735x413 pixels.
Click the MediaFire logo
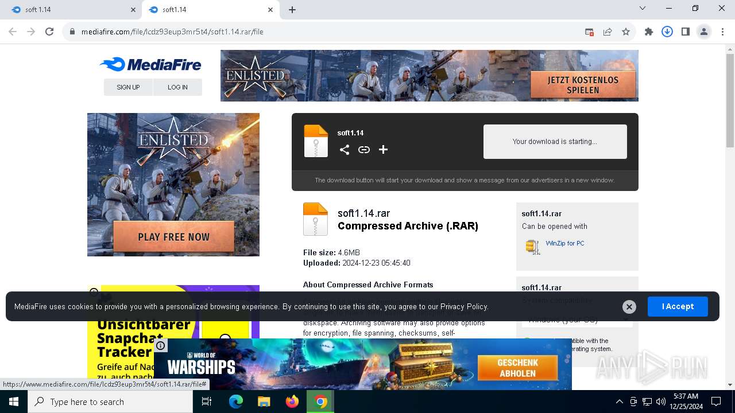[150, 64]
